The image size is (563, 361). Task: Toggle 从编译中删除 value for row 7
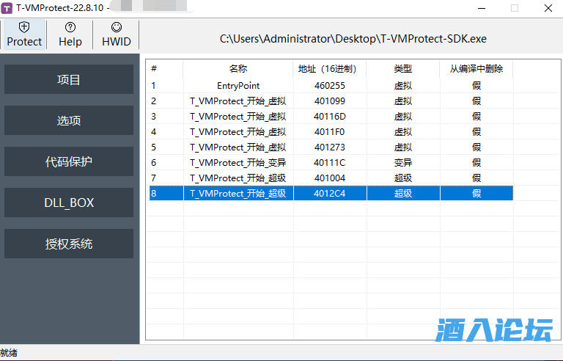point(476,178)
